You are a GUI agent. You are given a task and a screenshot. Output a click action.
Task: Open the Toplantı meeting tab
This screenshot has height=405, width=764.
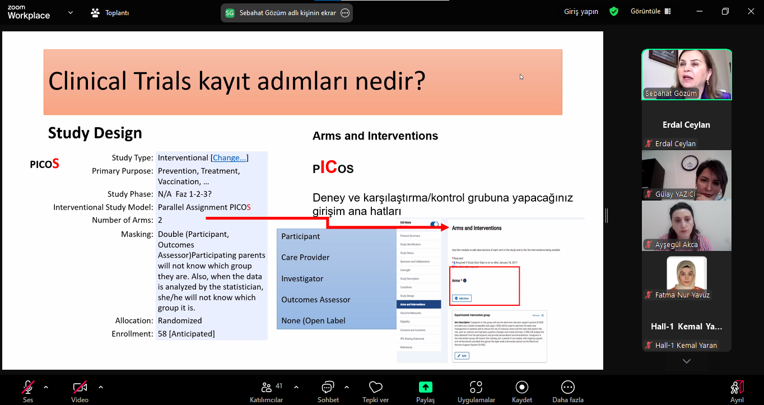(110, 12)
